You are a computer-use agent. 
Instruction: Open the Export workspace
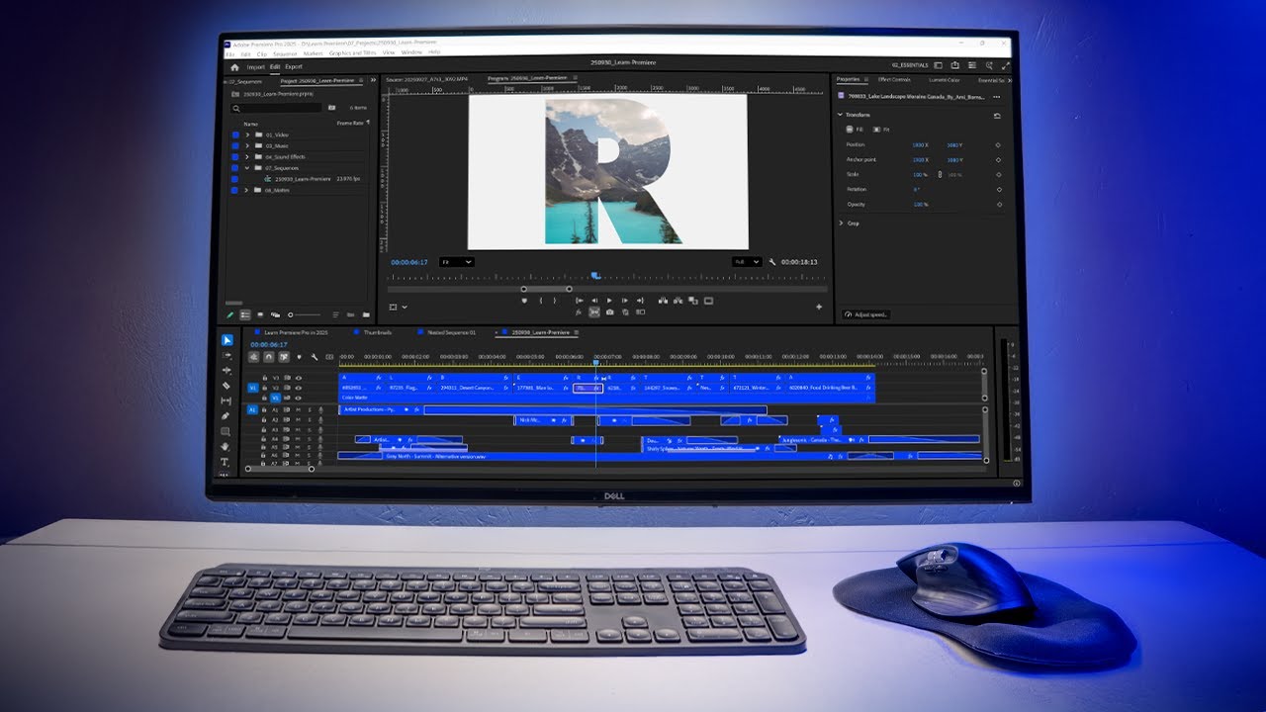pos(294,66)
